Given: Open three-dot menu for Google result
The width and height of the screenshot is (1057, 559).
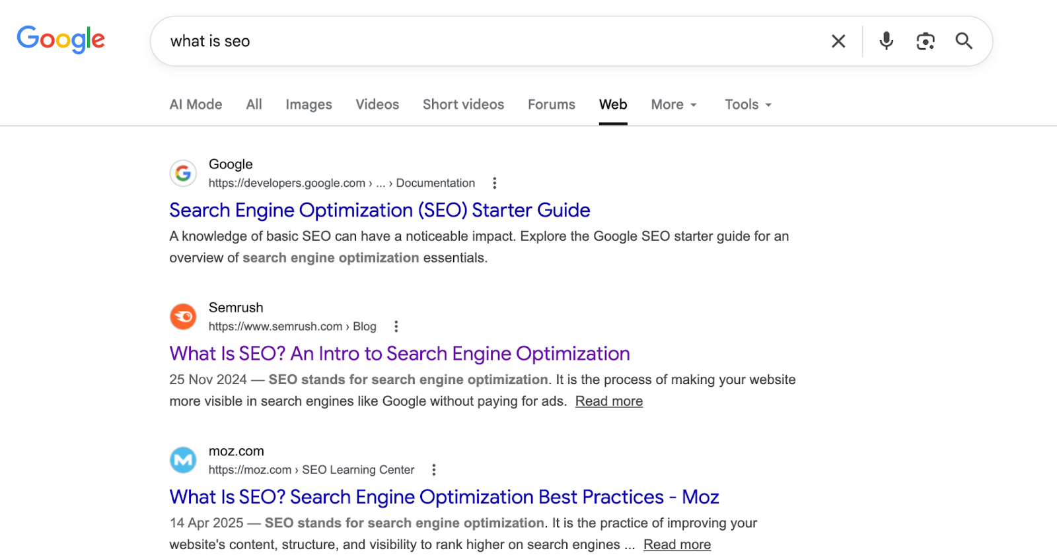Looking at the screenshot, I should pos(494,183).
